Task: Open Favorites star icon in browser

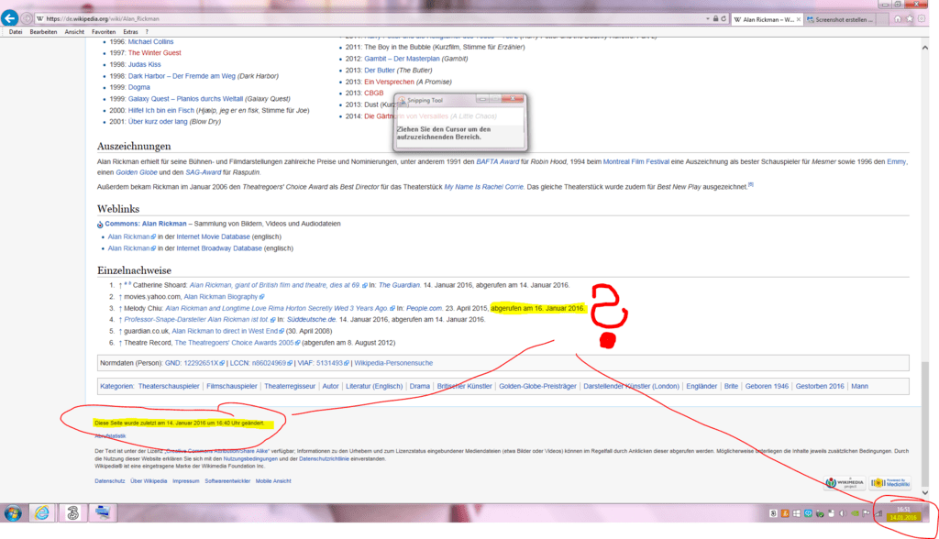Action: coord(910,19)
